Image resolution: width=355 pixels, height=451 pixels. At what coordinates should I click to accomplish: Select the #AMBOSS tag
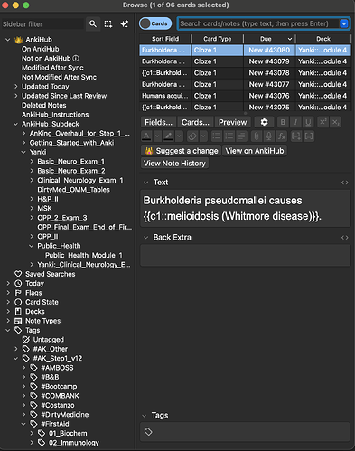pos(51,368)
